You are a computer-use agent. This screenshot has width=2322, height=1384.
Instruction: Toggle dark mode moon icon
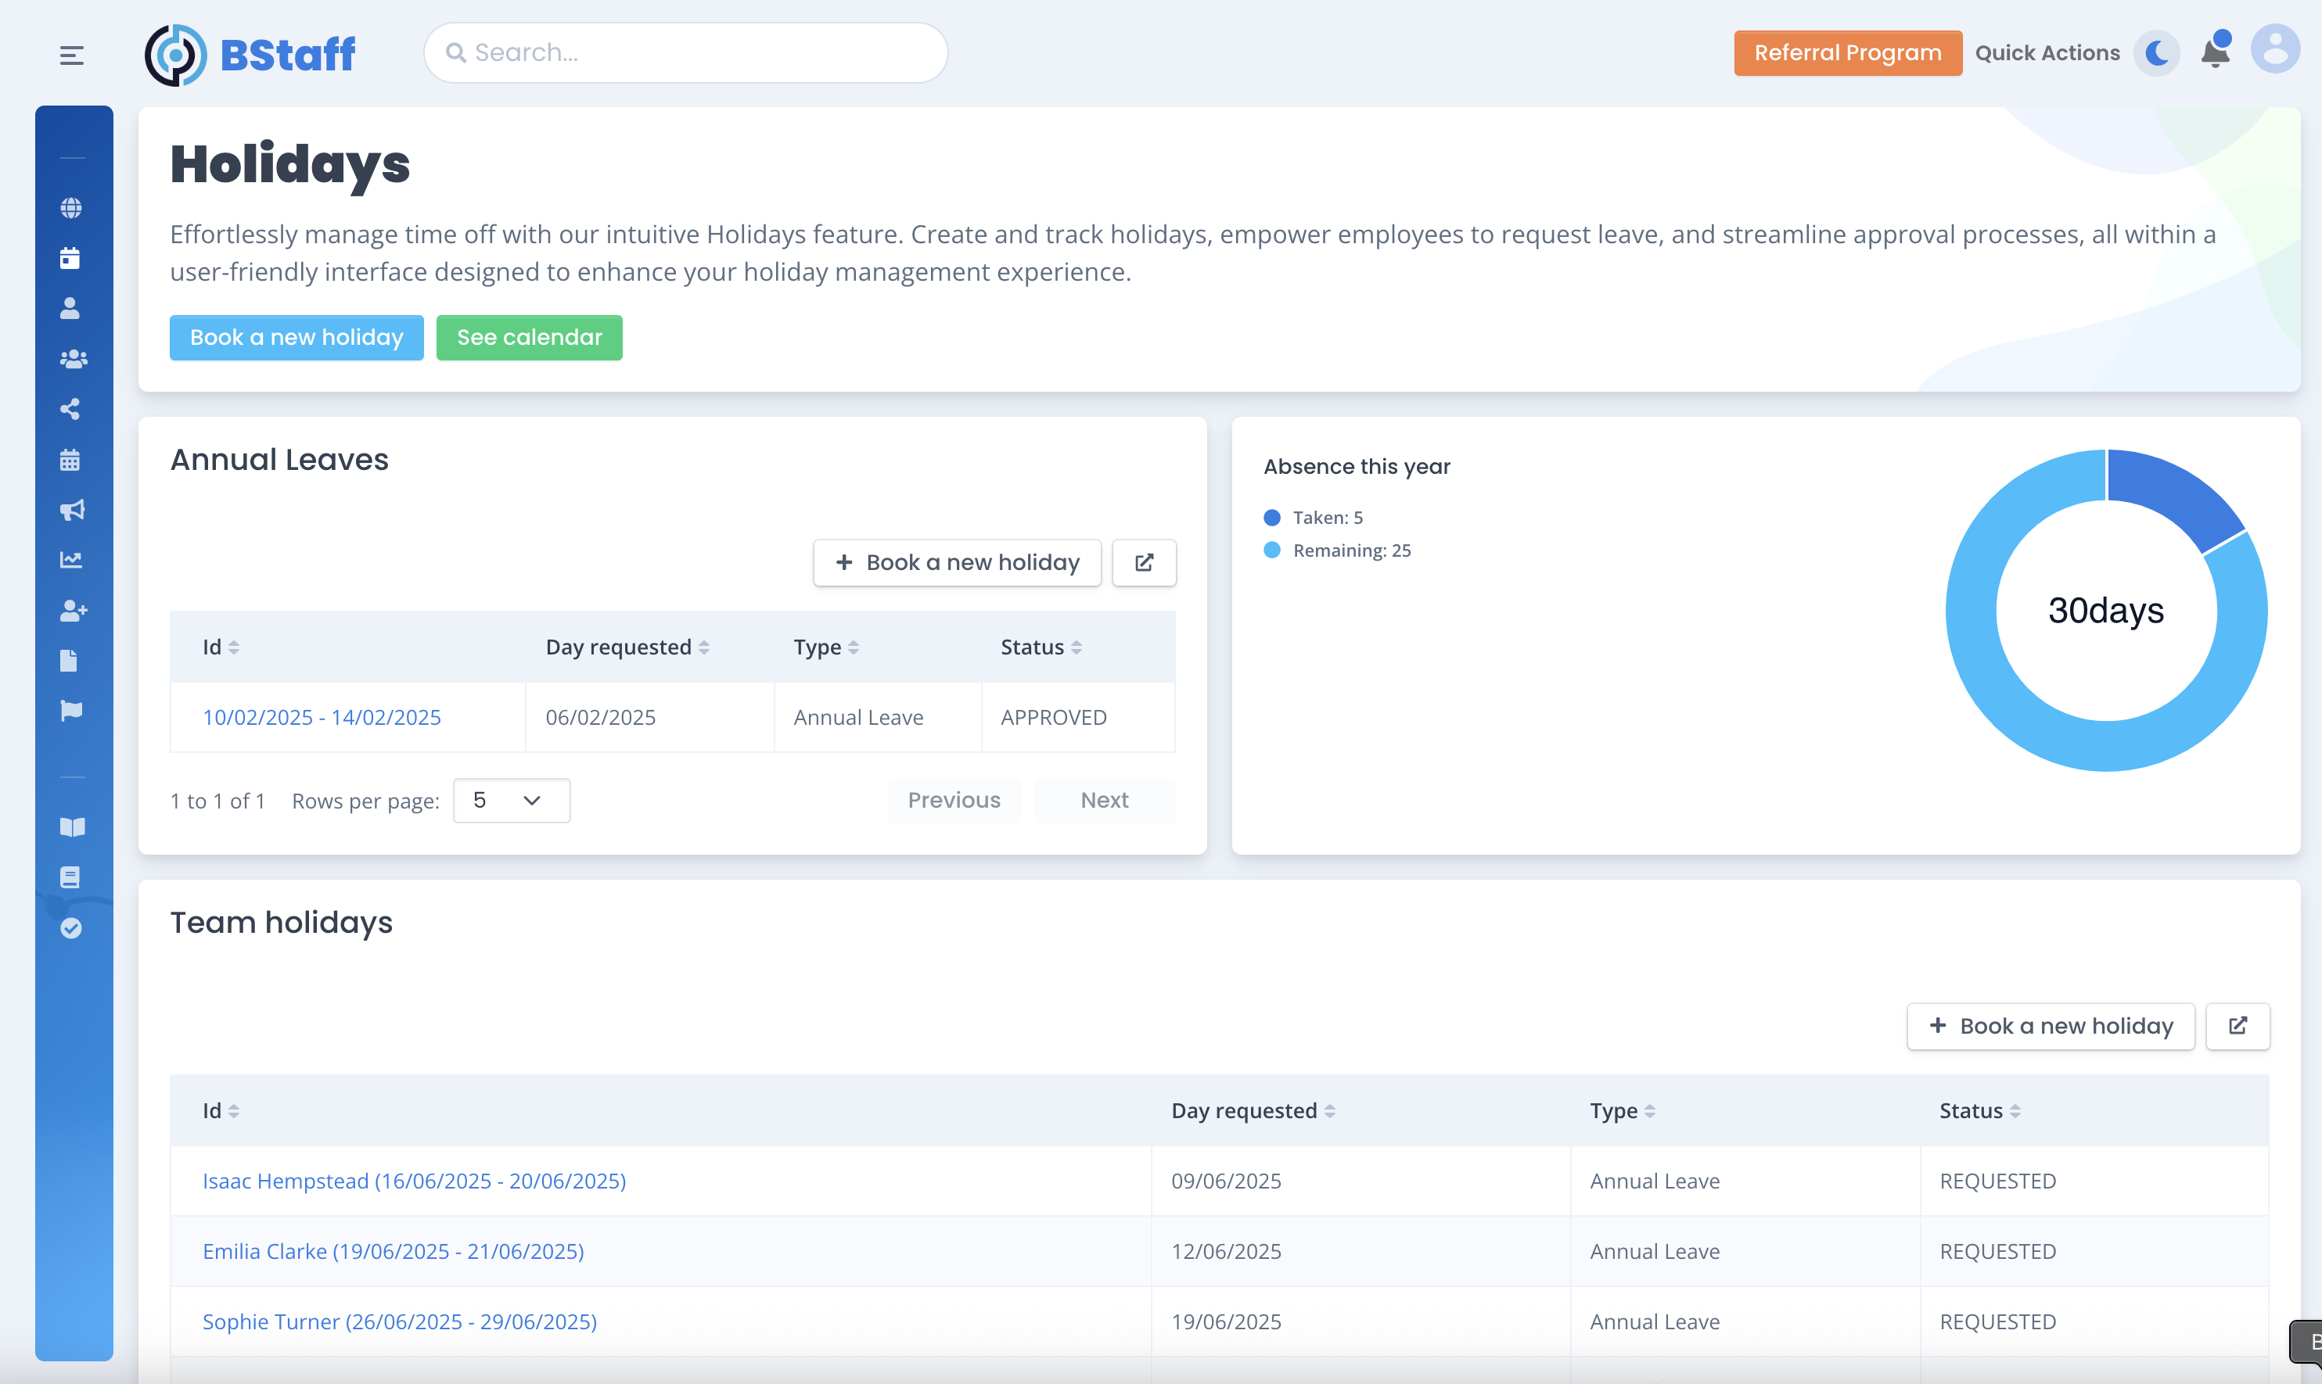[2156, 52]
